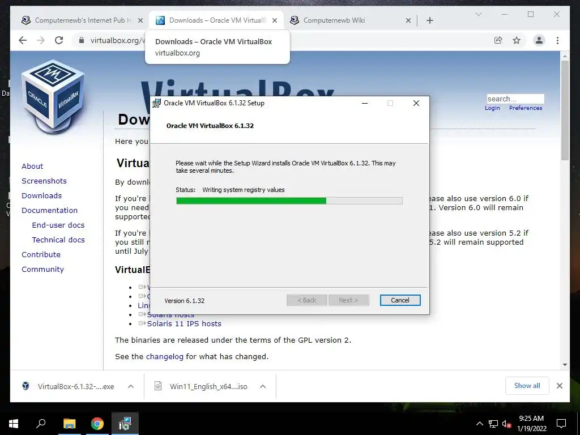Click the VirtualBox installer taskbar icon

[x=125, y=424]
